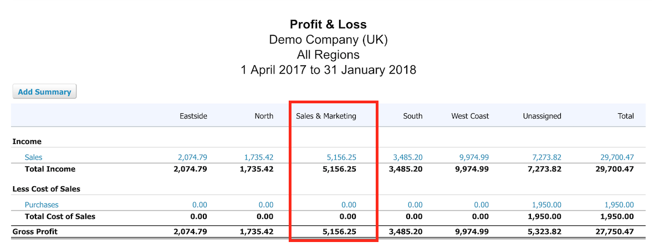
Task: Open the Purchases account link
Action: (42, 205)
